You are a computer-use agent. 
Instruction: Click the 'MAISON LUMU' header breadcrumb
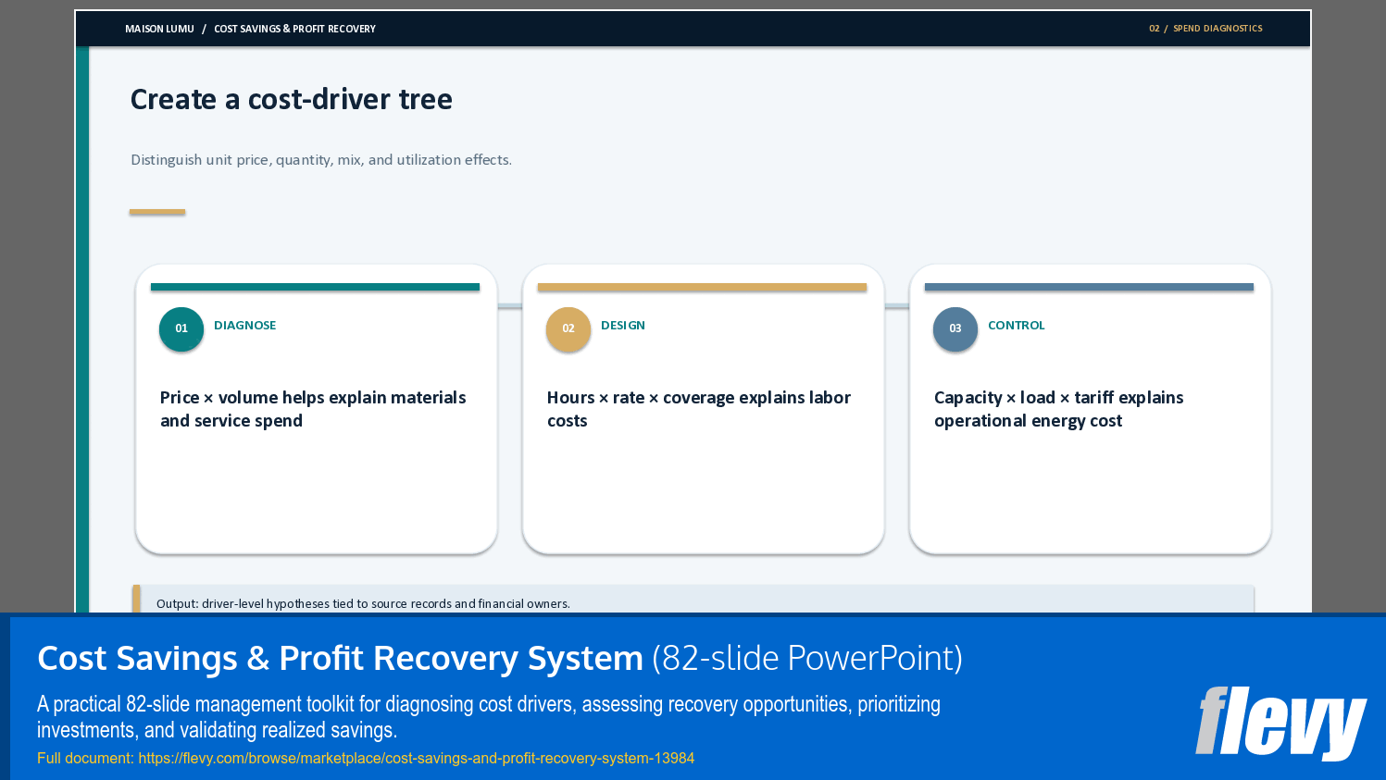tap(160, 29)
